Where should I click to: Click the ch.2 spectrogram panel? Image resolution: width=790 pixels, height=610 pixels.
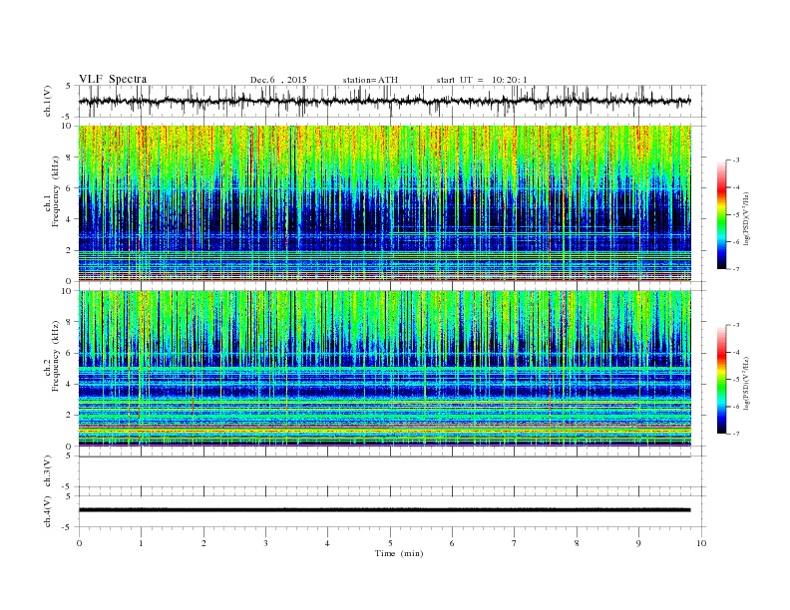click(384, 369)
